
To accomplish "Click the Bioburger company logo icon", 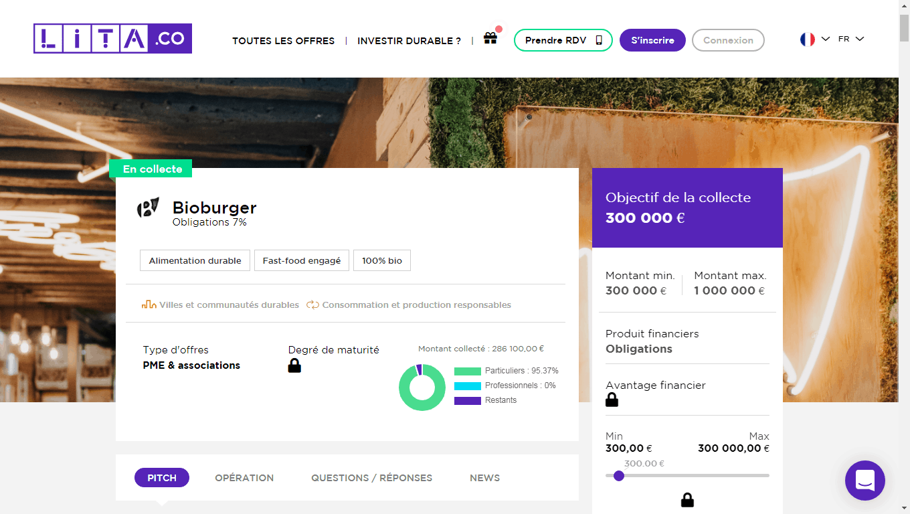I will click(149, 209).
